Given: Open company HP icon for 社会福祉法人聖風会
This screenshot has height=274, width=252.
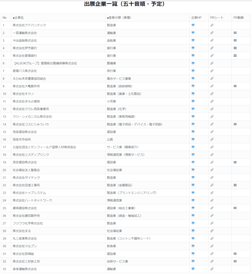Looking at the screenshot, I should click(193, 170).
